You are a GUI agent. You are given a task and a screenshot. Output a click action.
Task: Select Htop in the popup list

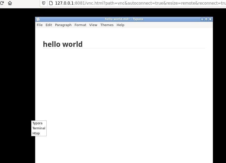pyautogui.click(x=39, y=133)
